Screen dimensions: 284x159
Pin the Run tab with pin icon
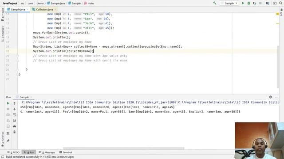click(x=8, y=140)
